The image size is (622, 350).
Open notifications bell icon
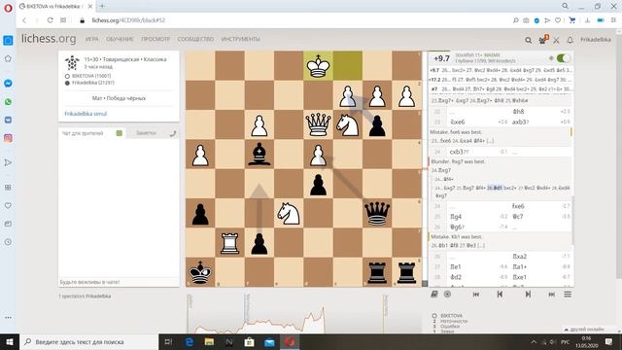pos(570,40)
